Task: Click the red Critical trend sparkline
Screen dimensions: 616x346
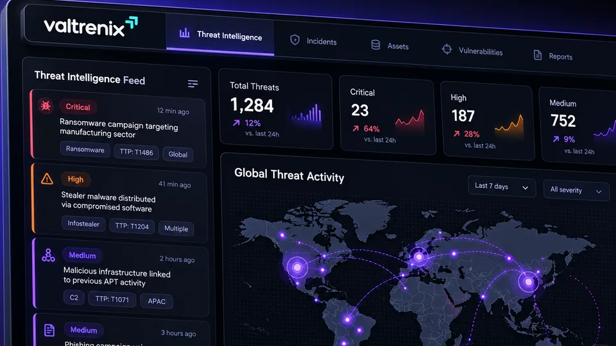Action: (410, 120)
